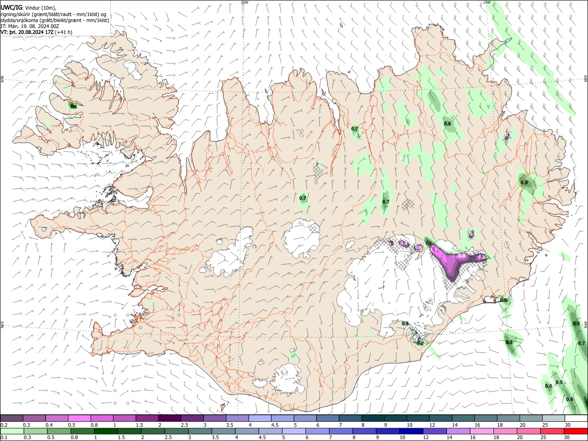The image size is (588, 441).
Task: Click the violet-blue 12 rain swatch
Action: pyautogui.click(x=434, y=431)
